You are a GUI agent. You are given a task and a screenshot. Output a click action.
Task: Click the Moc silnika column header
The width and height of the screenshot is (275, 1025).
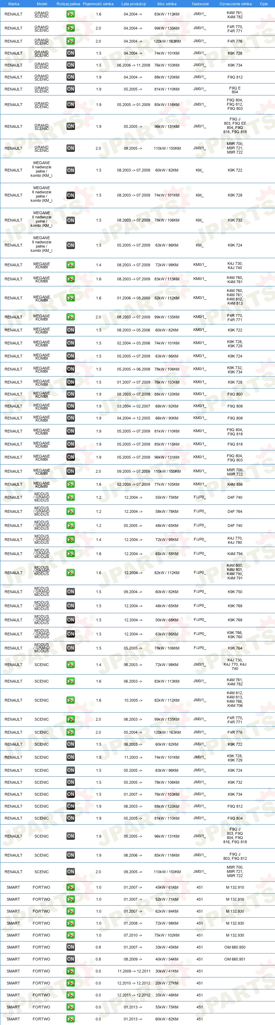167,4
